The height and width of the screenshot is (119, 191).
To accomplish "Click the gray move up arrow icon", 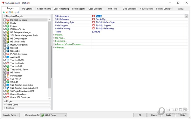I will click(16, 12).
